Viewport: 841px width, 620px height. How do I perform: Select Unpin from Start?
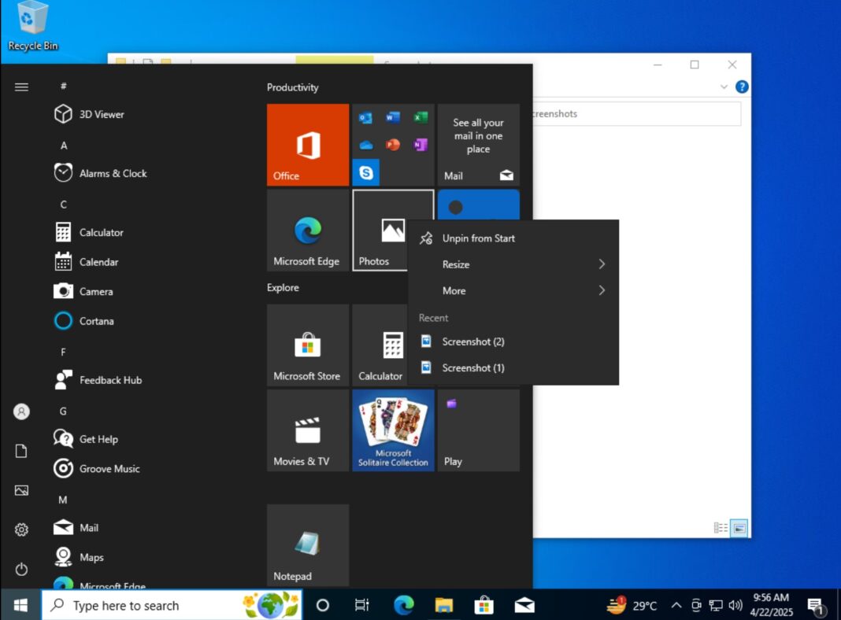coord(477,238)
